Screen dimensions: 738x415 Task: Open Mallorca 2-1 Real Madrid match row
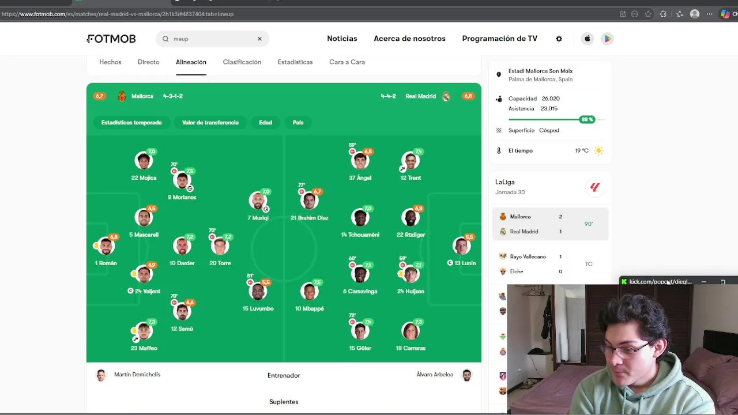pyautogui.click(x=551, y=224)
